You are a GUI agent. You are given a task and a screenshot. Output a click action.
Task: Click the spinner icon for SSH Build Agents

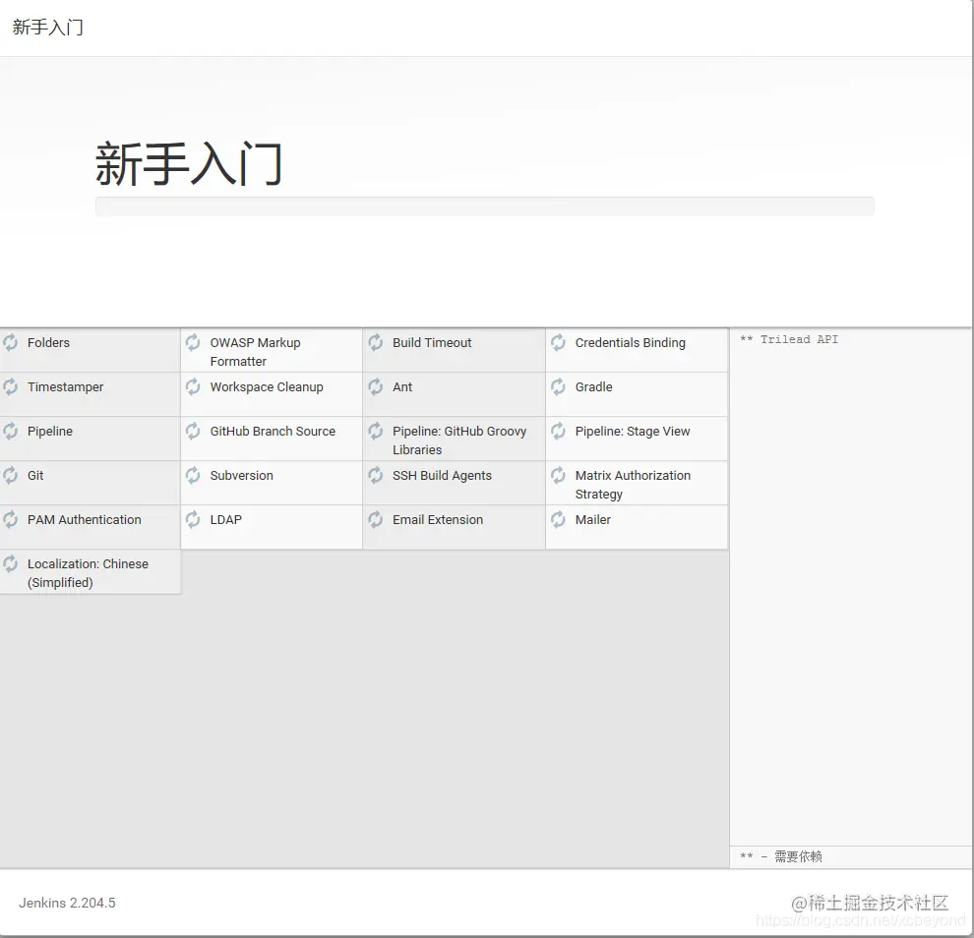point(376,475)
